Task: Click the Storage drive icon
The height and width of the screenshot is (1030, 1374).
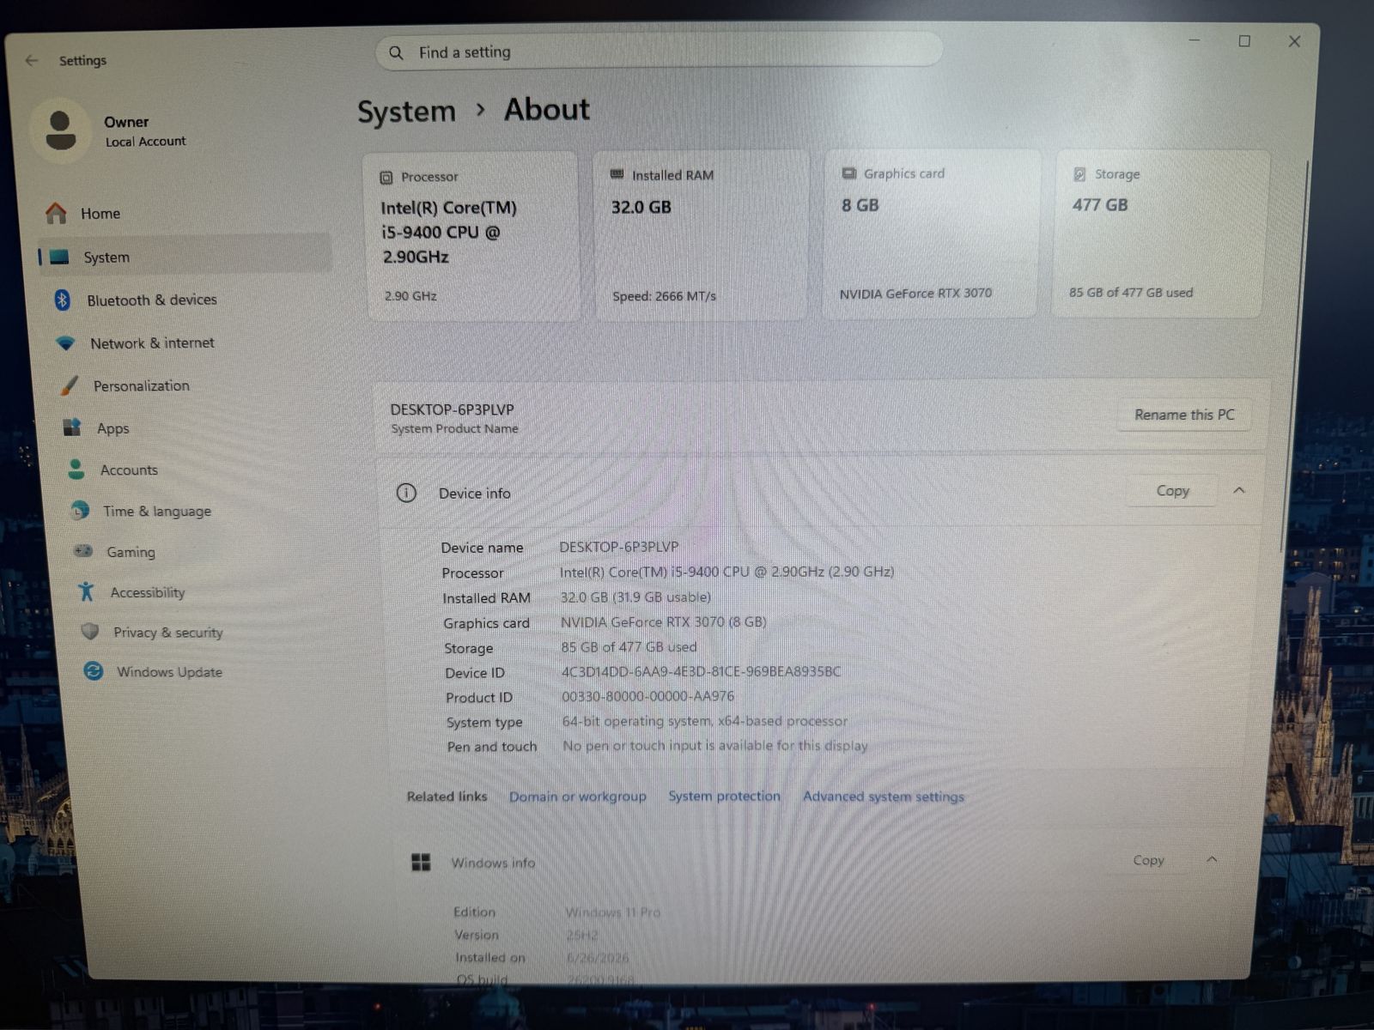Action: click(1079, 174)
